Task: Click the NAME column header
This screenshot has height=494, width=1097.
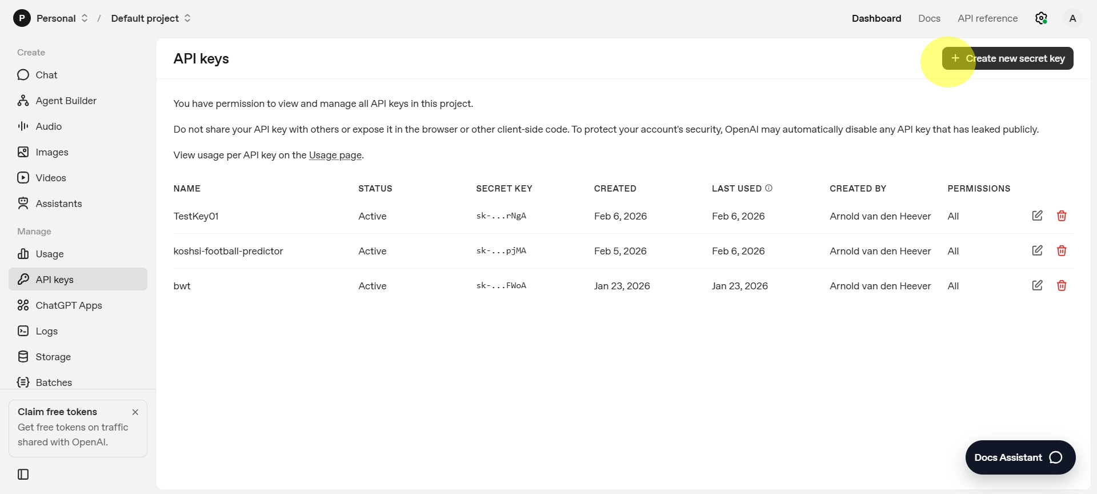Action: [x=187, y=189]
